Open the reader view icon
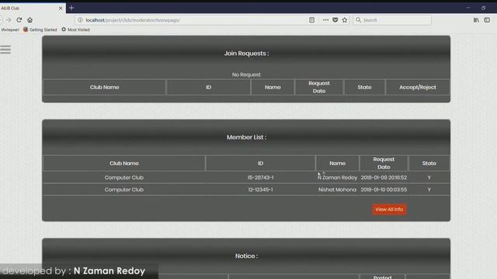 [x=312, y=20]
